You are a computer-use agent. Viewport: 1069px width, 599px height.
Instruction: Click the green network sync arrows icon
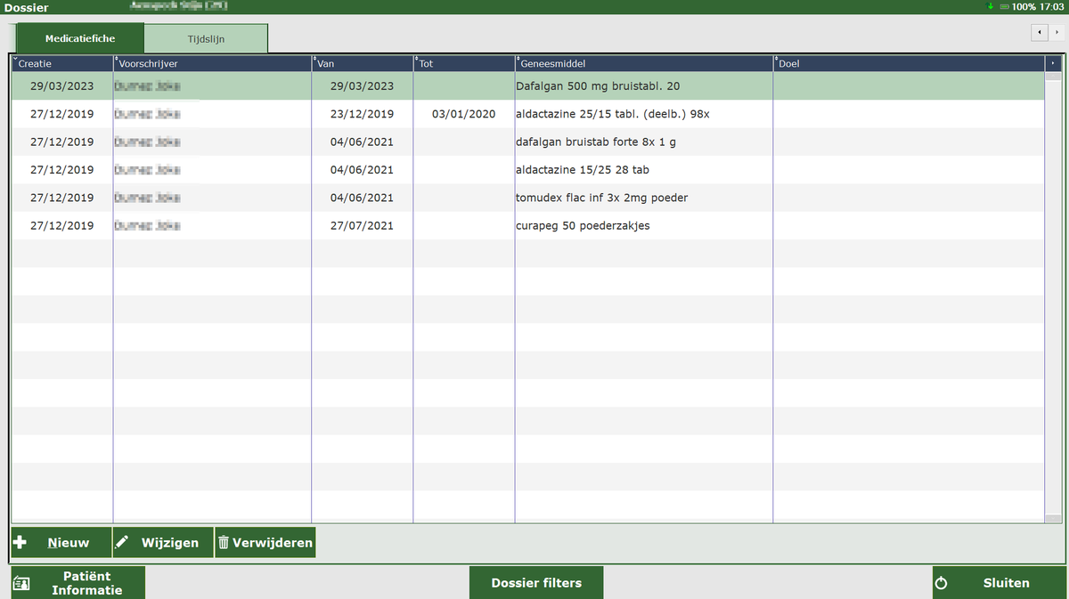tap(991, 6)
